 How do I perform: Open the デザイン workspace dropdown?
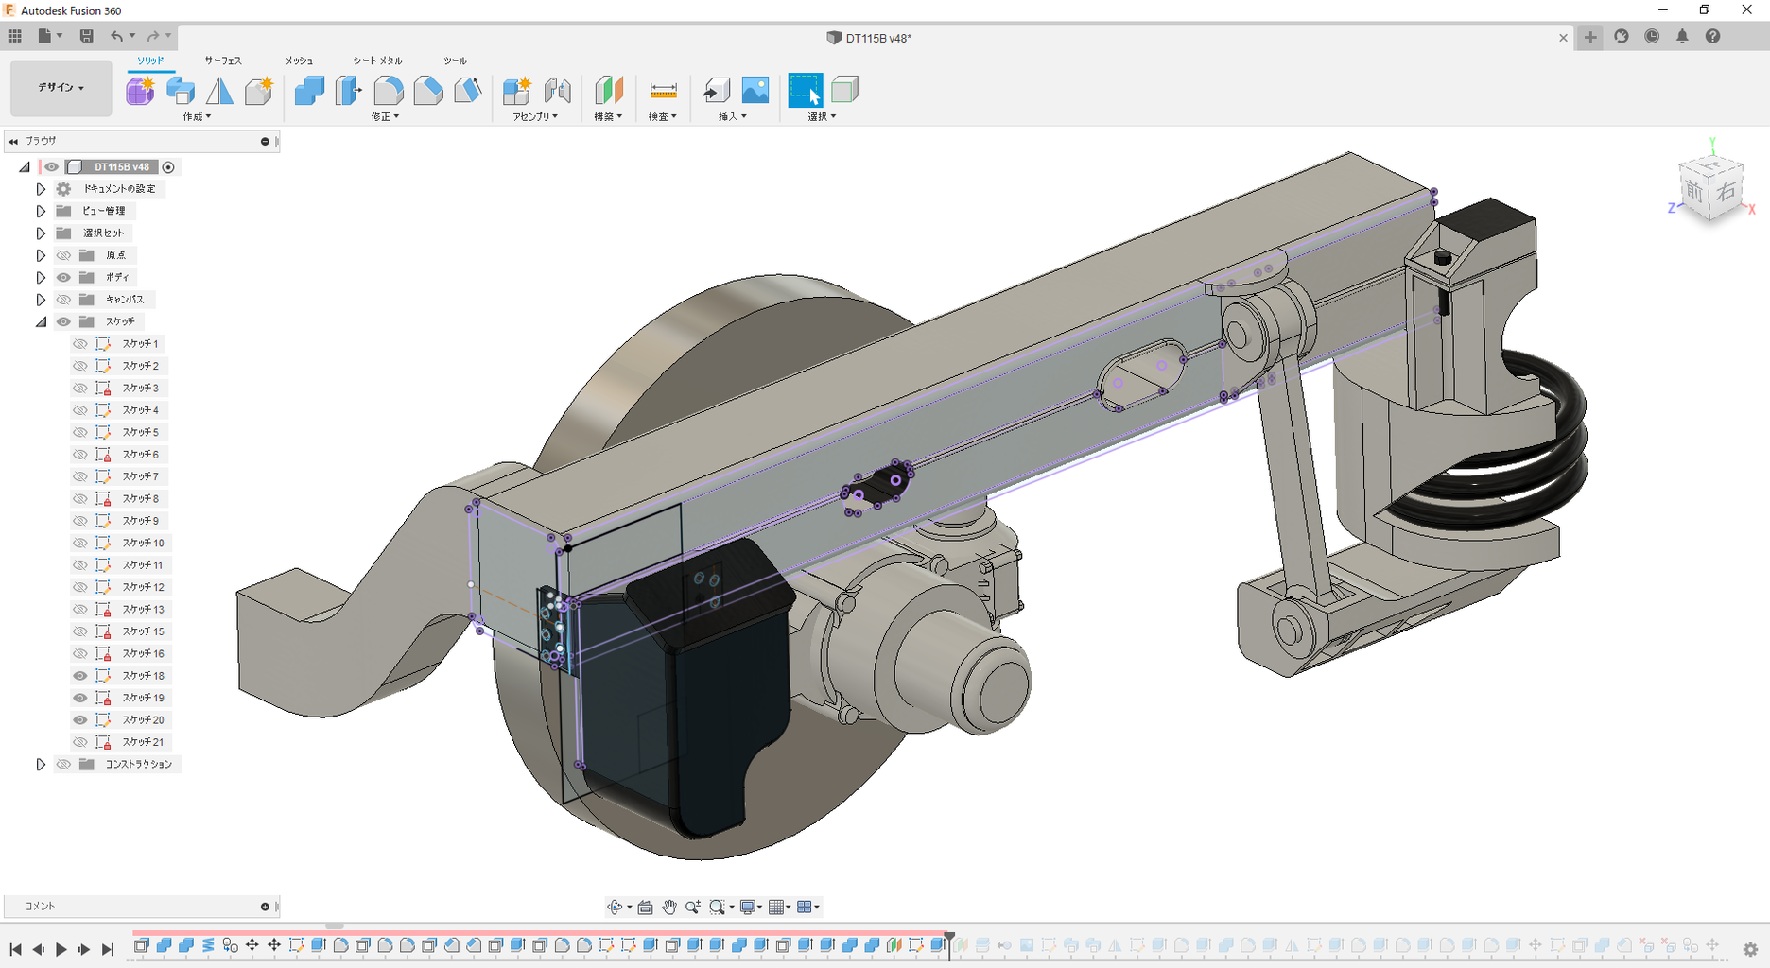click(x=61, y=88)
